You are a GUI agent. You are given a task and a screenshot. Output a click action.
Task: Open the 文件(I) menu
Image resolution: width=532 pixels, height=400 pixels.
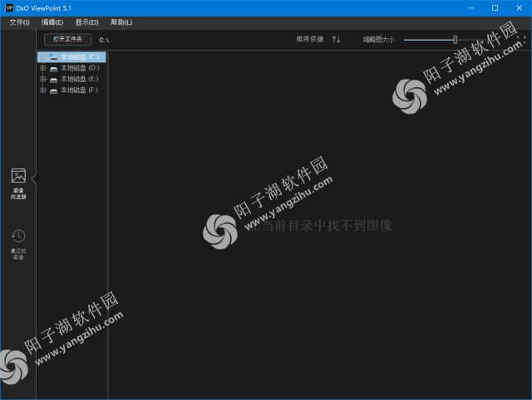[20, 22]
